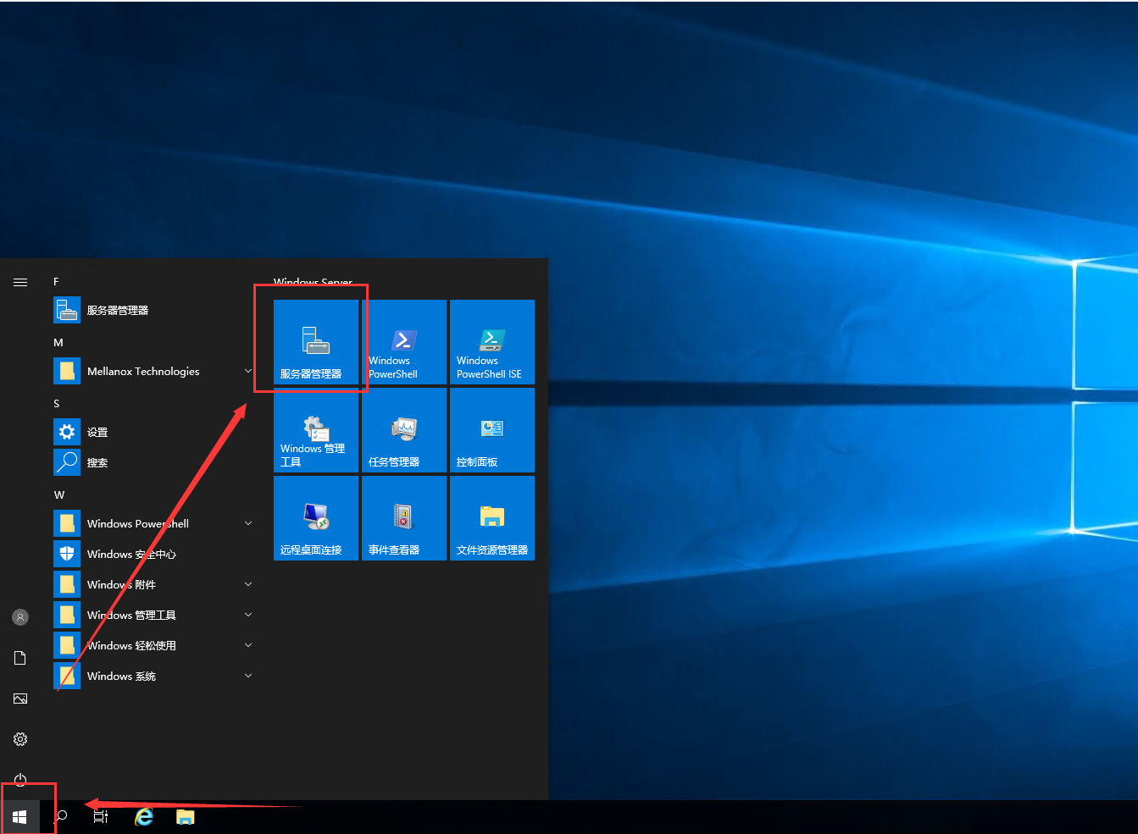Viewport: 1138px width, 834px height.
Task: Open the 文件资源管理器 (File Explorer) tile
Action: point(491,517)
